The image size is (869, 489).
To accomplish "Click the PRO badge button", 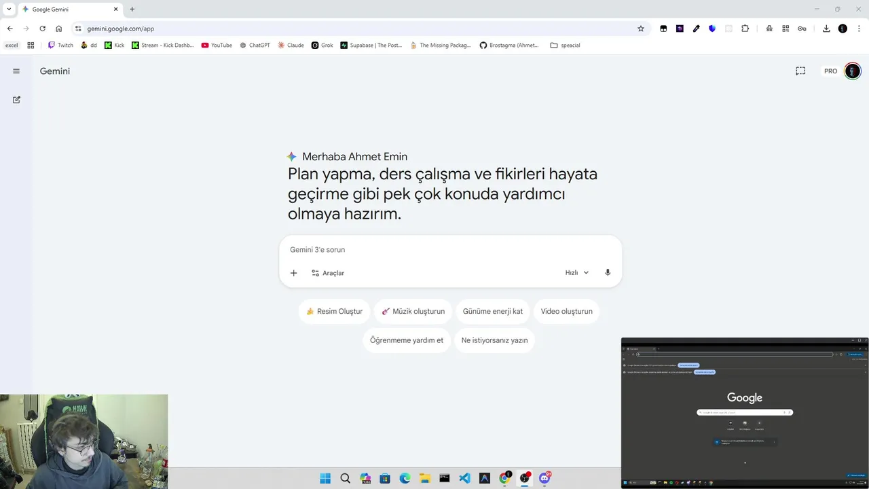I will 830,71.
